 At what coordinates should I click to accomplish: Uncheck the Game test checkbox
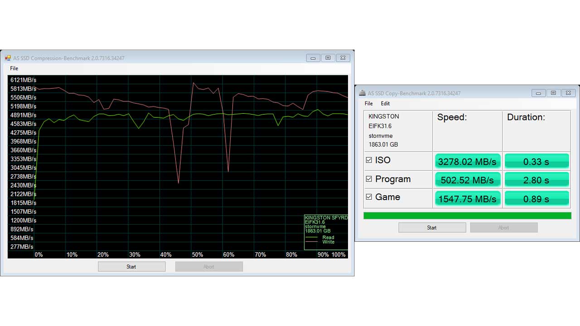pos(369,197)
